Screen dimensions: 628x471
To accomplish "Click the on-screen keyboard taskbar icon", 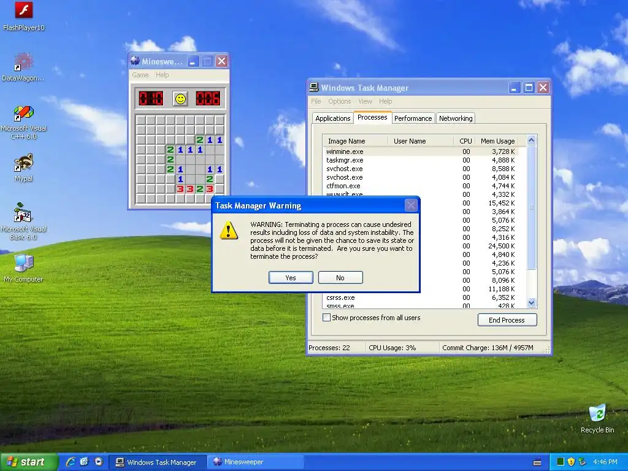I will [537, 462].
